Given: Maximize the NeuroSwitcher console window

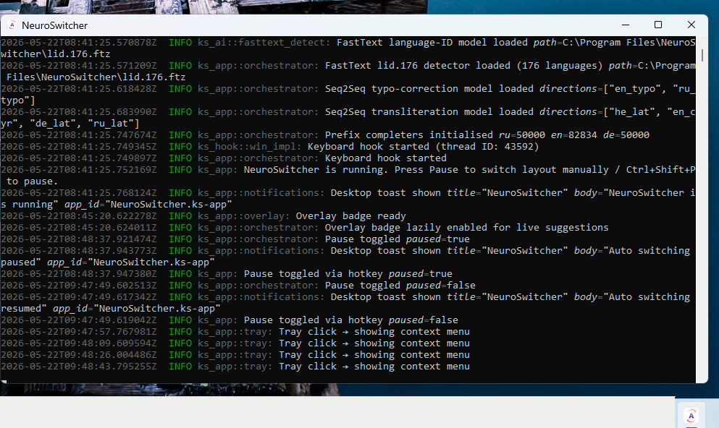Looking at the screenshot, I should (x=658, y=25).
